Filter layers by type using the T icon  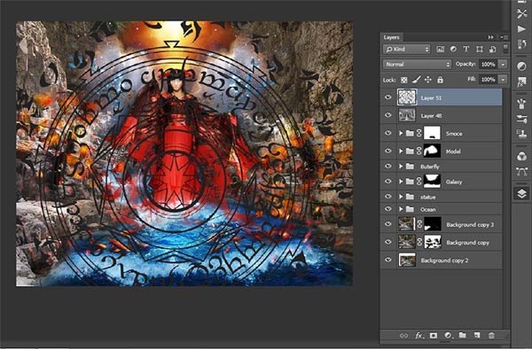[x=466, y=49]
